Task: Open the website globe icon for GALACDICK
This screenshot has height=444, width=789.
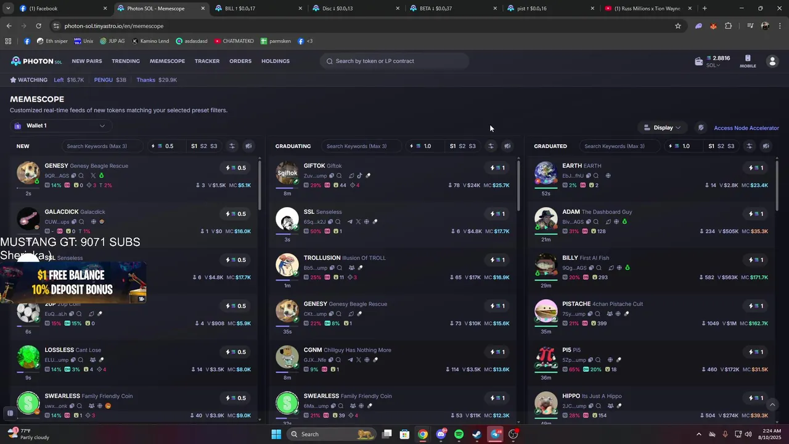Action: 94,222
